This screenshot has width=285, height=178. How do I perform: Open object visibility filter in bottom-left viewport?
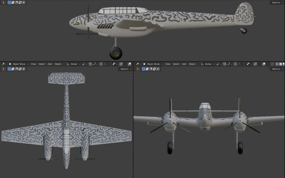point(115,64)
